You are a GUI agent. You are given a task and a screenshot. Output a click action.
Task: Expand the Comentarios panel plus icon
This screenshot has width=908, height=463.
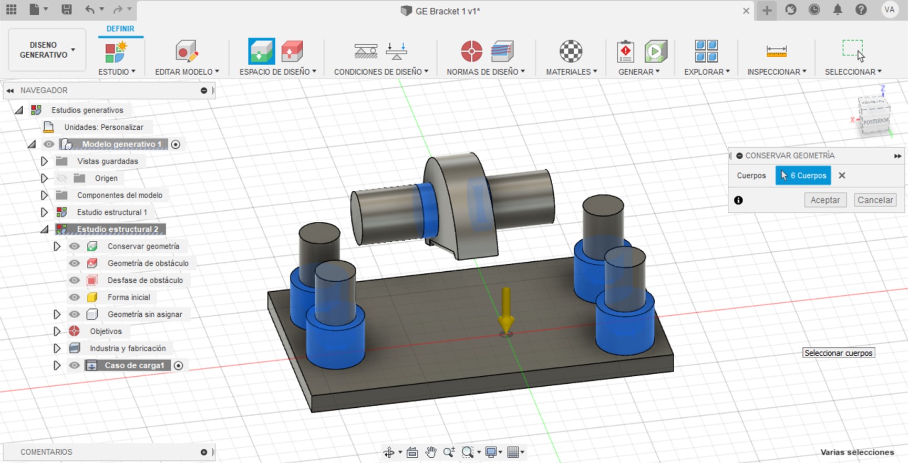click(204, 452)
